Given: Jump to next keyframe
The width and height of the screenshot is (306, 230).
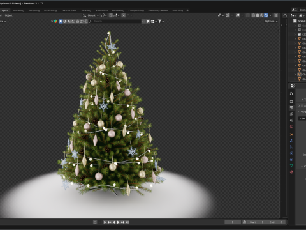Looking at the screenshot, I should pos(123,222).
